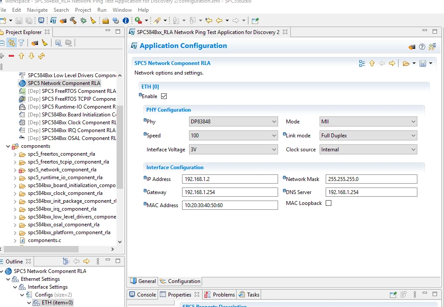Open the Navigate menu
Viewport: 444px width, 307px height.
38,10
